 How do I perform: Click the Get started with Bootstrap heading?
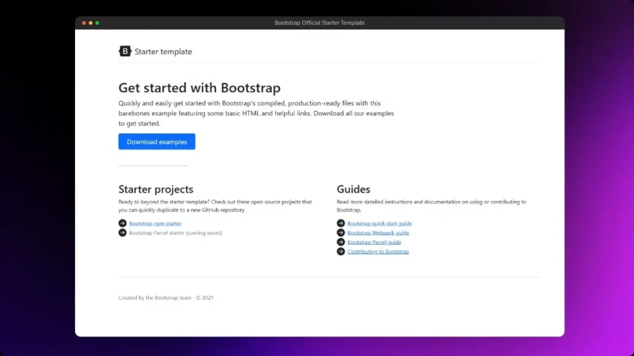199,88
